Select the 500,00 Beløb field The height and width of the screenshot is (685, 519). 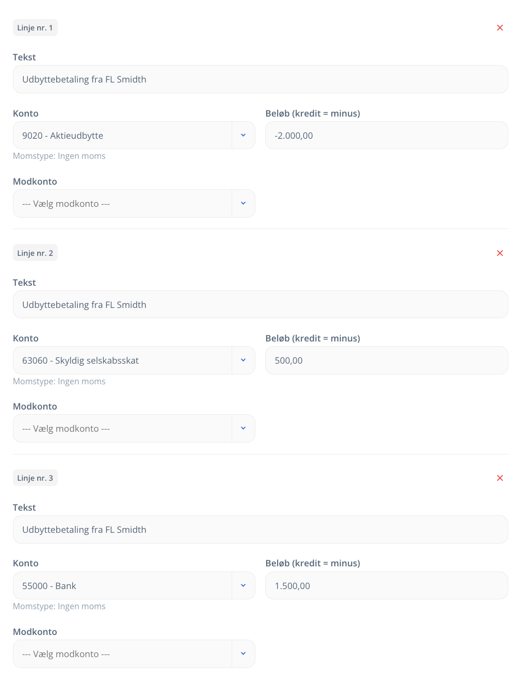click(x=386, y=360)
